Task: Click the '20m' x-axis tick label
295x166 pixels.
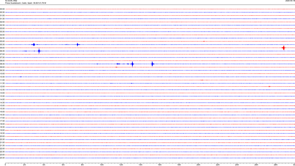Action: tap(199, 165)
